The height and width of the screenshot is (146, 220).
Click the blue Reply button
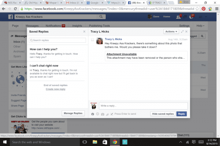pyautogui.click(x=181, y=114)
